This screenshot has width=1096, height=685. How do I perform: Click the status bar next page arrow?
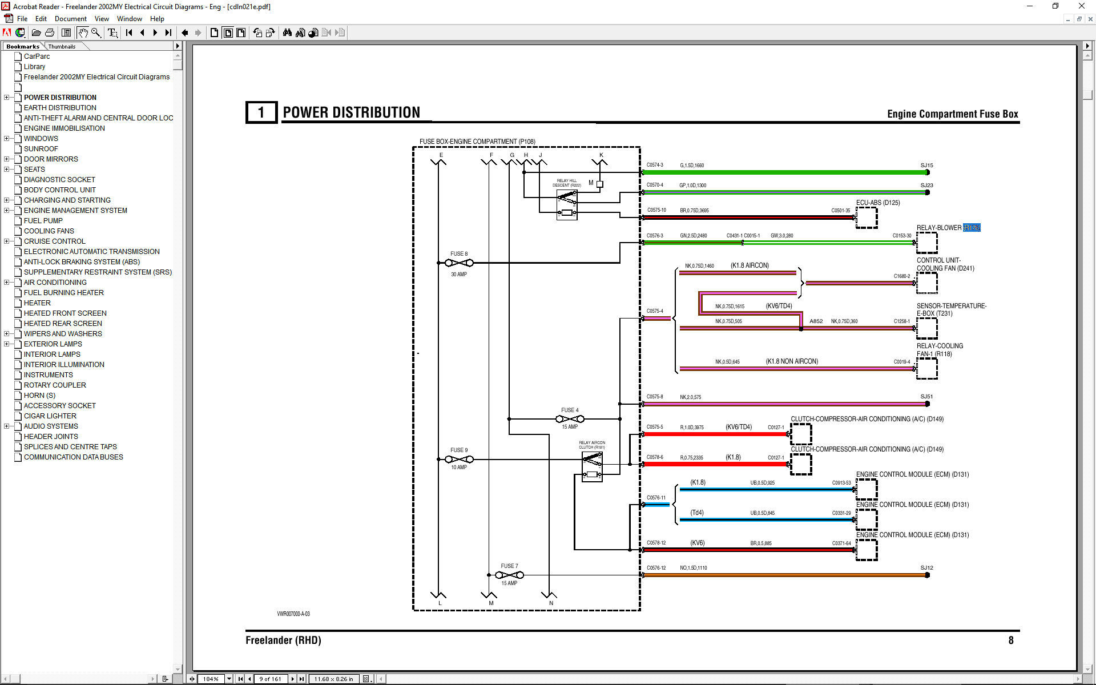293,679
